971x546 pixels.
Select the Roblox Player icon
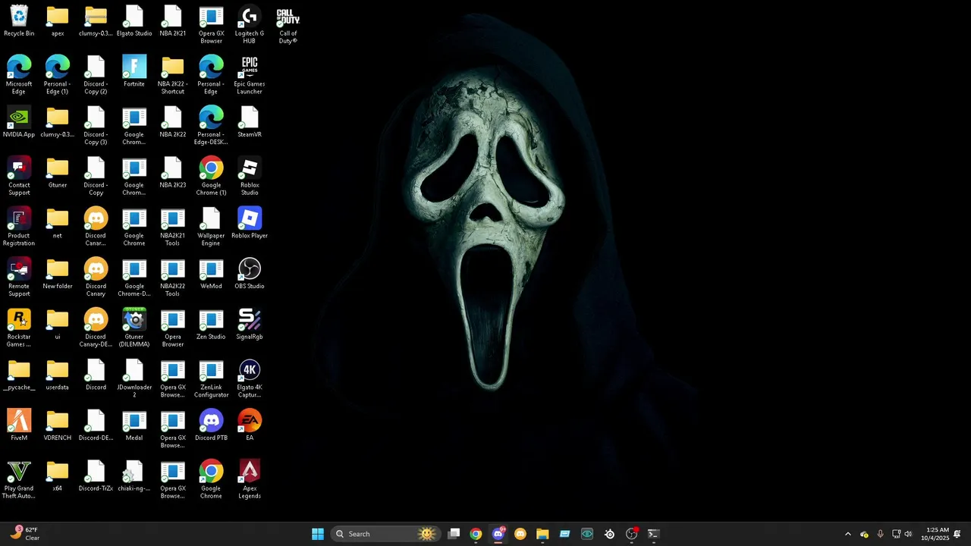(250, 223)
